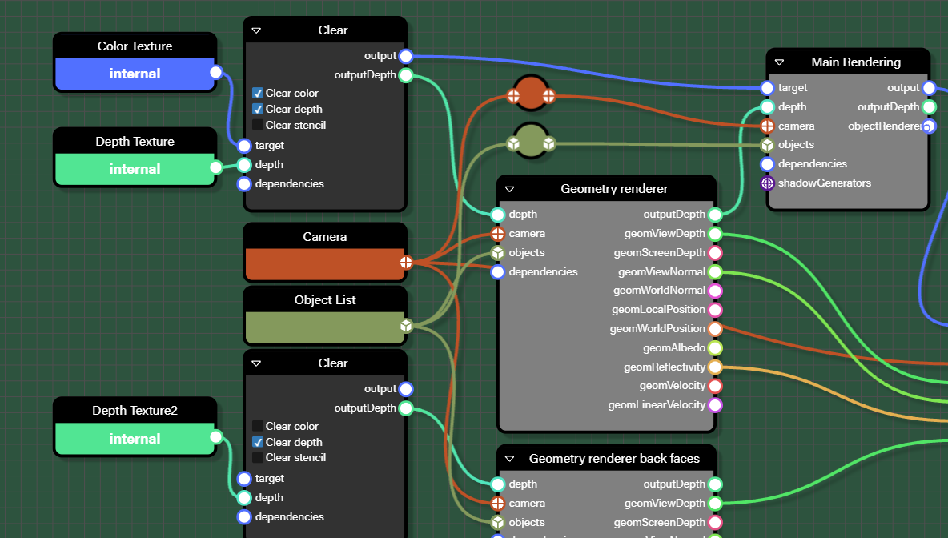Collapse the top Clear node
948x538 pixels.
(255, 29)
